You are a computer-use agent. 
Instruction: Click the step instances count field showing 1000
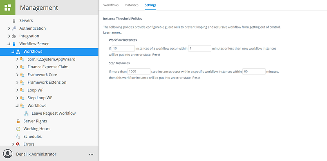click(x=139, y=72)
